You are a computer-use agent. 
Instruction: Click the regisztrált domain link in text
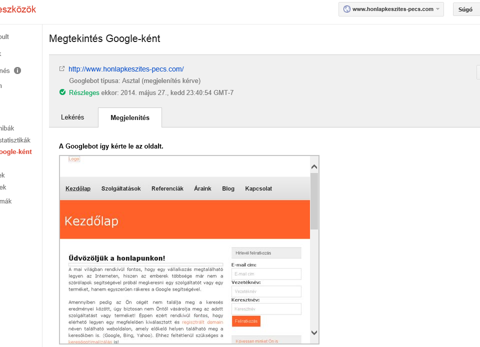[x=202, y=322]
